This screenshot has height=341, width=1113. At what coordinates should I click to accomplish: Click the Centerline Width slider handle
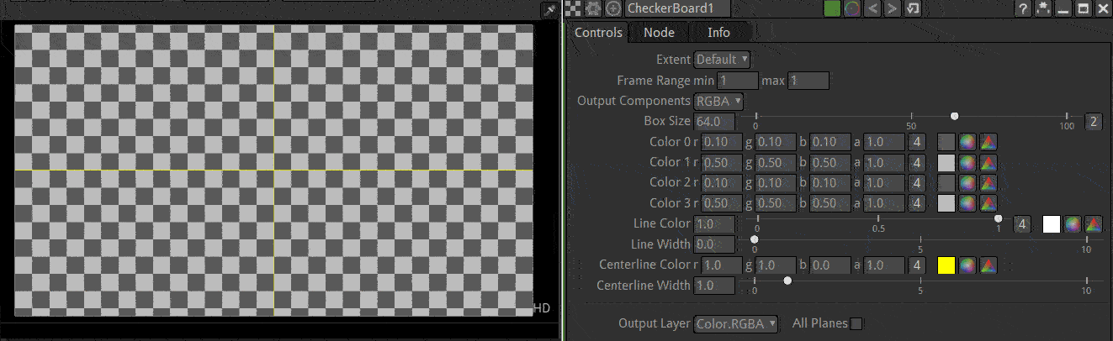[x=787, y=281]
